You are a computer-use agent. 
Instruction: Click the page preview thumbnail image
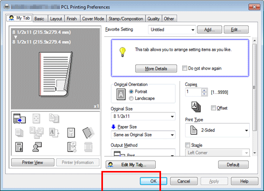click(55, 74)
